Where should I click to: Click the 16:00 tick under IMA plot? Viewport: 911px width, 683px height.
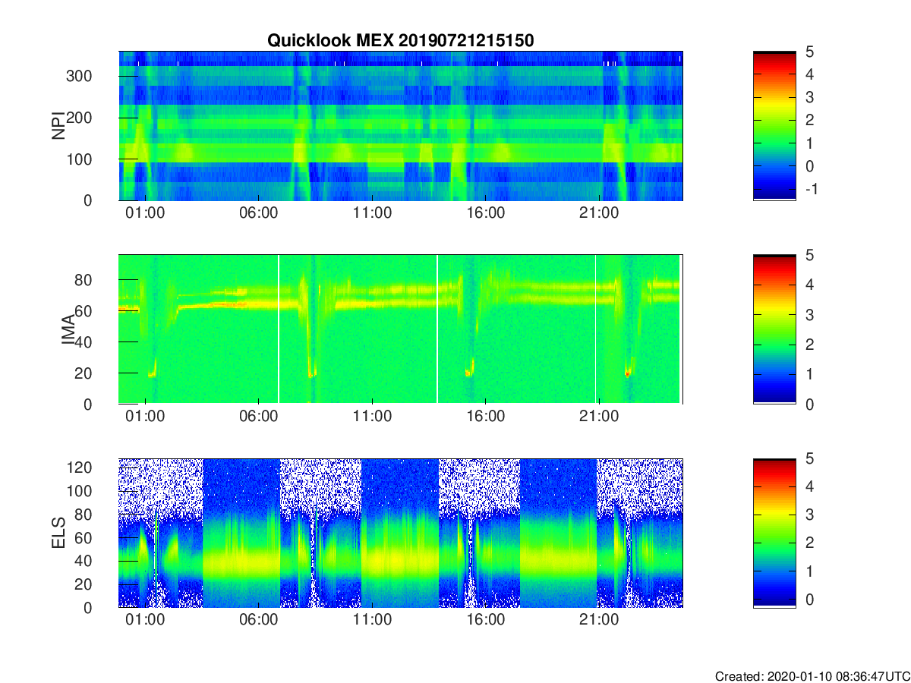[486, 417]
